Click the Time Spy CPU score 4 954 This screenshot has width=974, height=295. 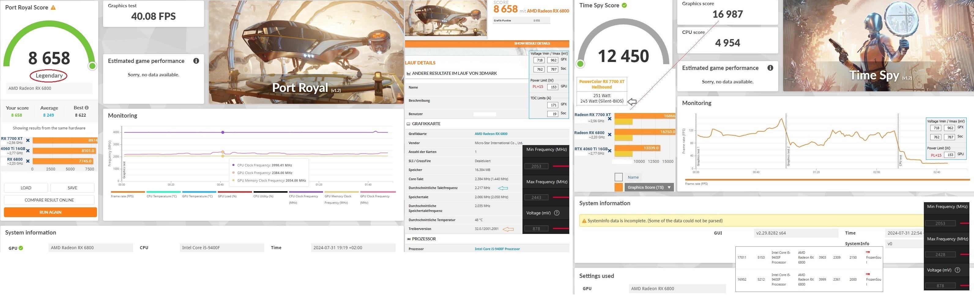pos(727,43)
